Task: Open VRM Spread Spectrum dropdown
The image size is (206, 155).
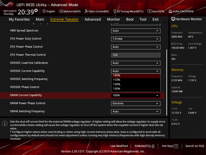Action: click(x=136, y=31)
